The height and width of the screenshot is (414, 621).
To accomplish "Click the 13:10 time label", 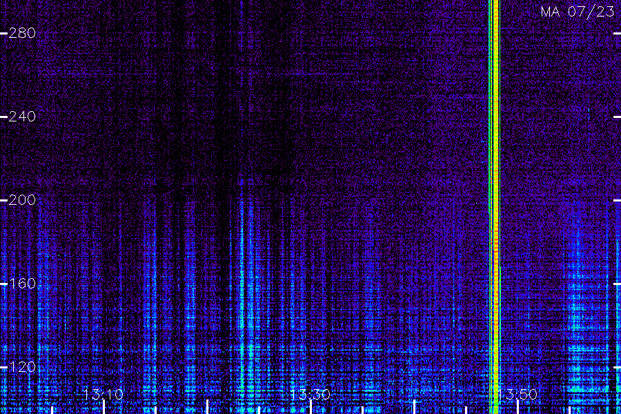I will click(103, 395).
